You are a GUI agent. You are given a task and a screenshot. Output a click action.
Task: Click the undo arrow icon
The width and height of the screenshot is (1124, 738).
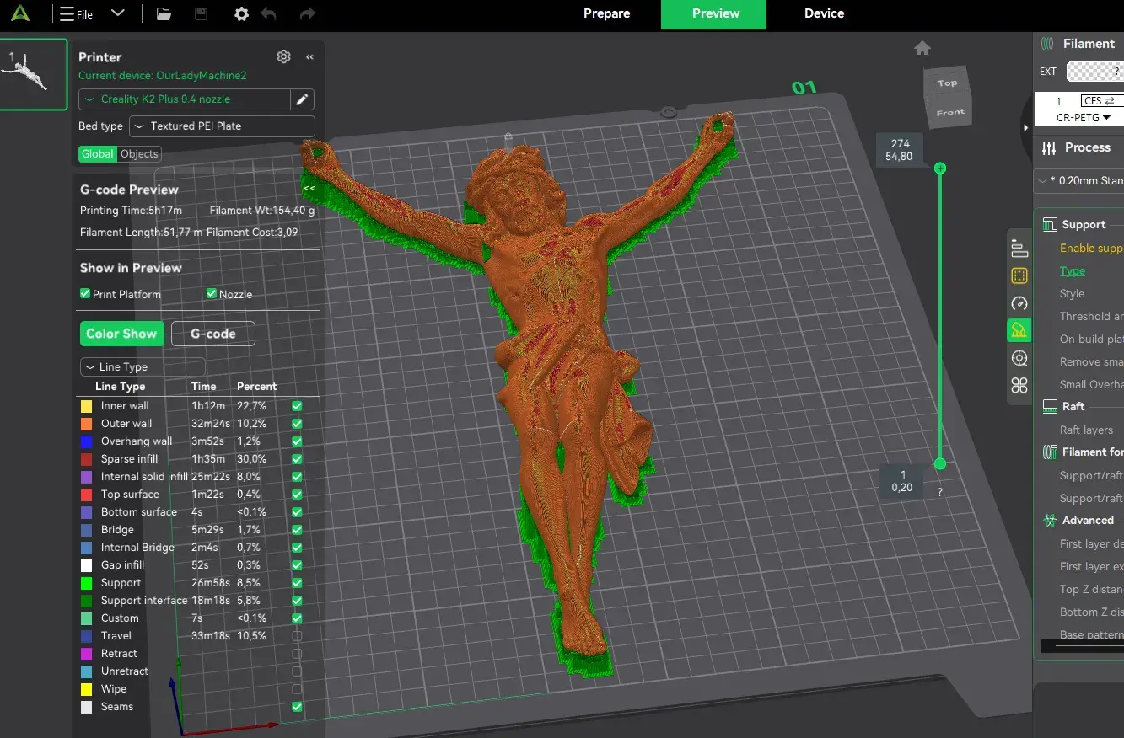tap(268, 13)
